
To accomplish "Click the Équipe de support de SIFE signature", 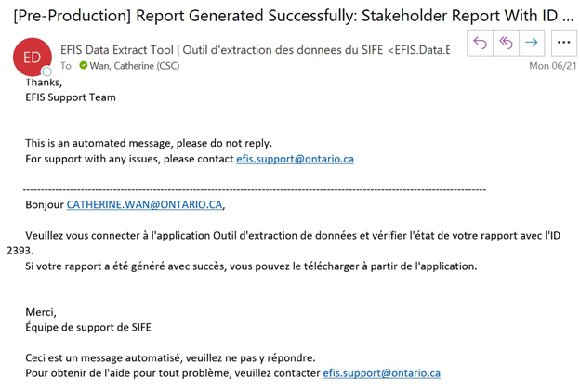I will [88, 327].
